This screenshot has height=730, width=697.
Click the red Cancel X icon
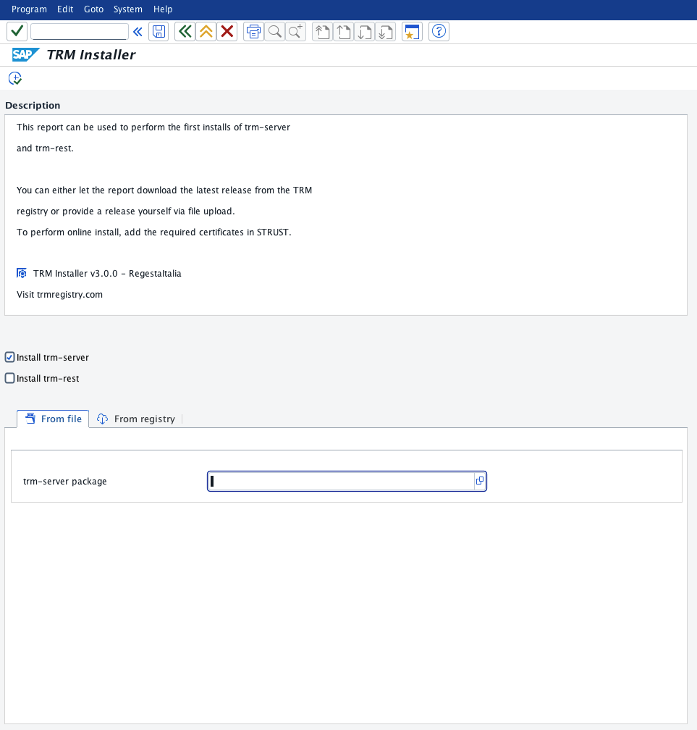coord(227,32)
